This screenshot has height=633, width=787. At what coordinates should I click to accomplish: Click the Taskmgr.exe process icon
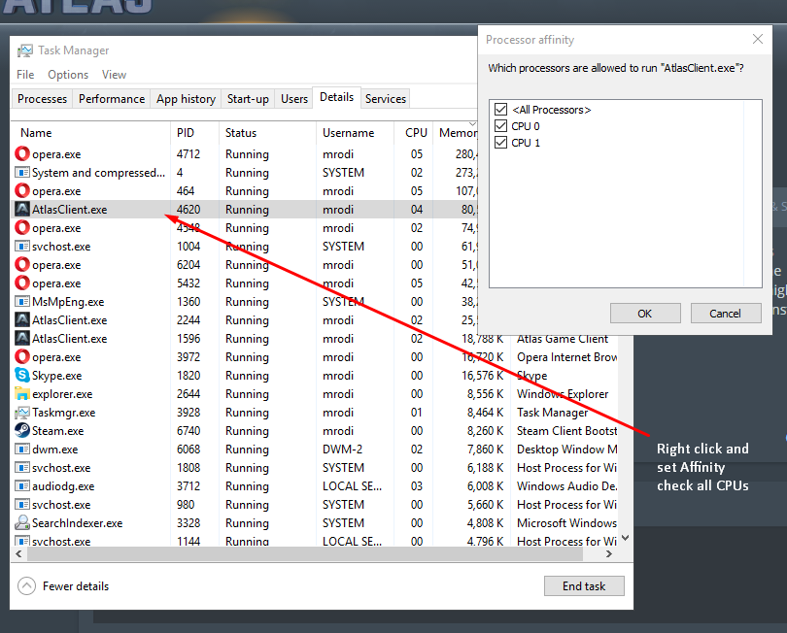click(x=22, y=413)
